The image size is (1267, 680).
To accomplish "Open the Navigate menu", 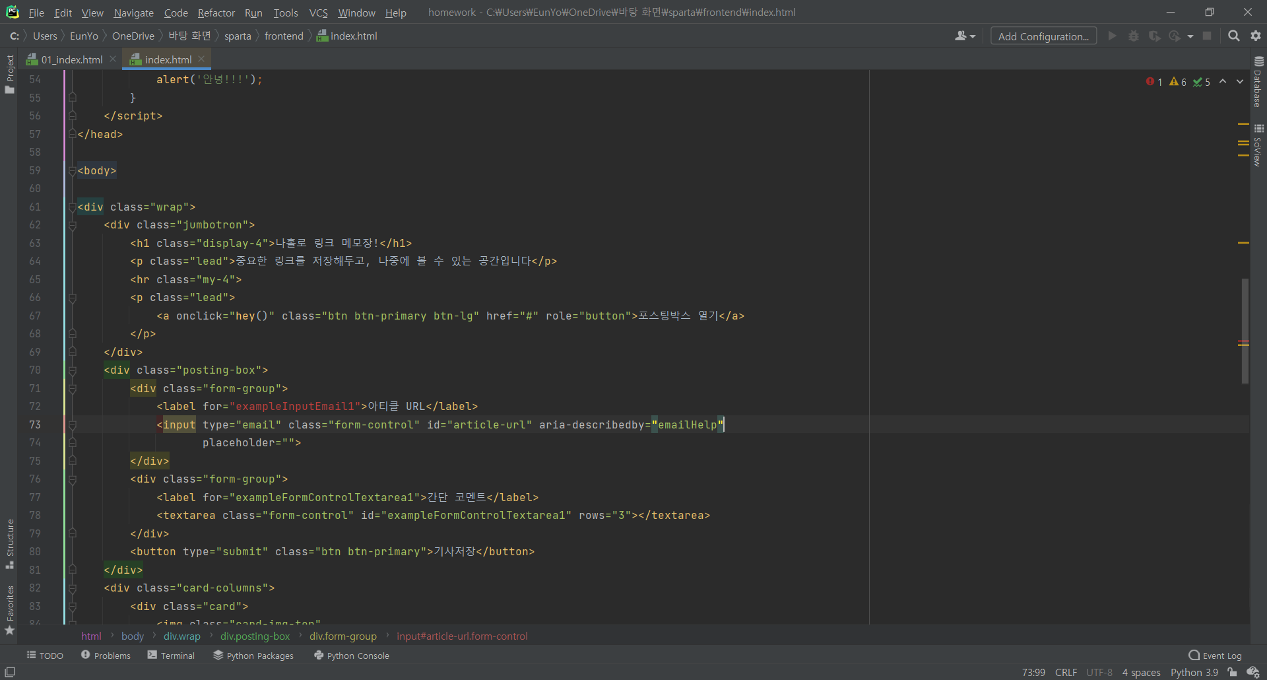I will [133, 13].
